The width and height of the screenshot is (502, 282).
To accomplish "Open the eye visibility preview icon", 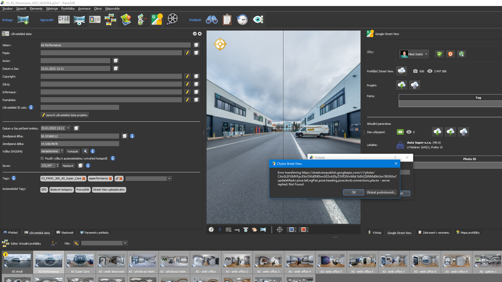I will tap(258, 19).
